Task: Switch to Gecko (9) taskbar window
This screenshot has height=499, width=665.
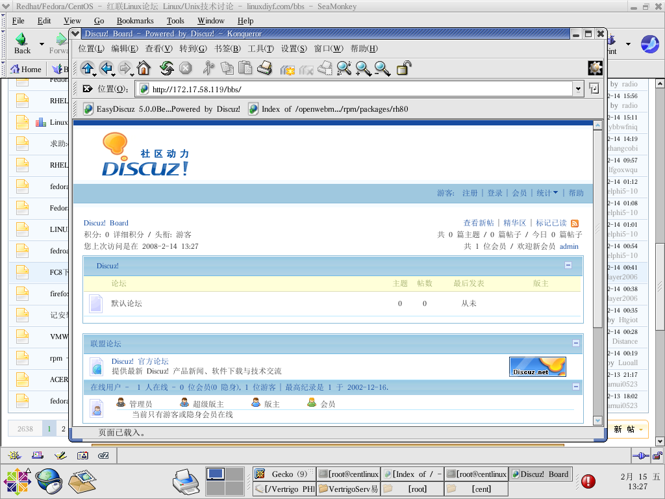Action: coord(284,474)
